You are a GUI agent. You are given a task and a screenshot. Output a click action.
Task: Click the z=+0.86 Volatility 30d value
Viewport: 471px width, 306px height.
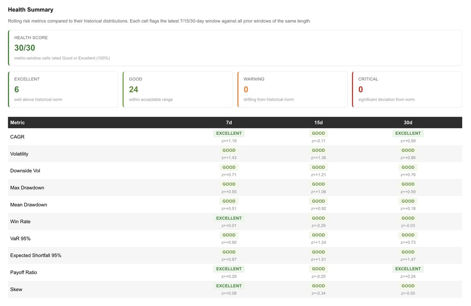[x=408, y=158]
